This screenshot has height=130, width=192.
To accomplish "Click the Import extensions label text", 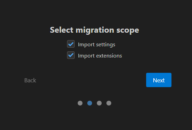I will tap(100, 56).
